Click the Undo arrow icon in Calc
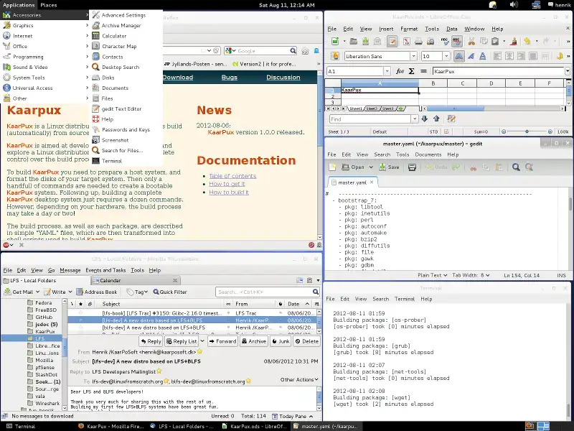This screenshot has height=431, width=574. click(527, 42)
